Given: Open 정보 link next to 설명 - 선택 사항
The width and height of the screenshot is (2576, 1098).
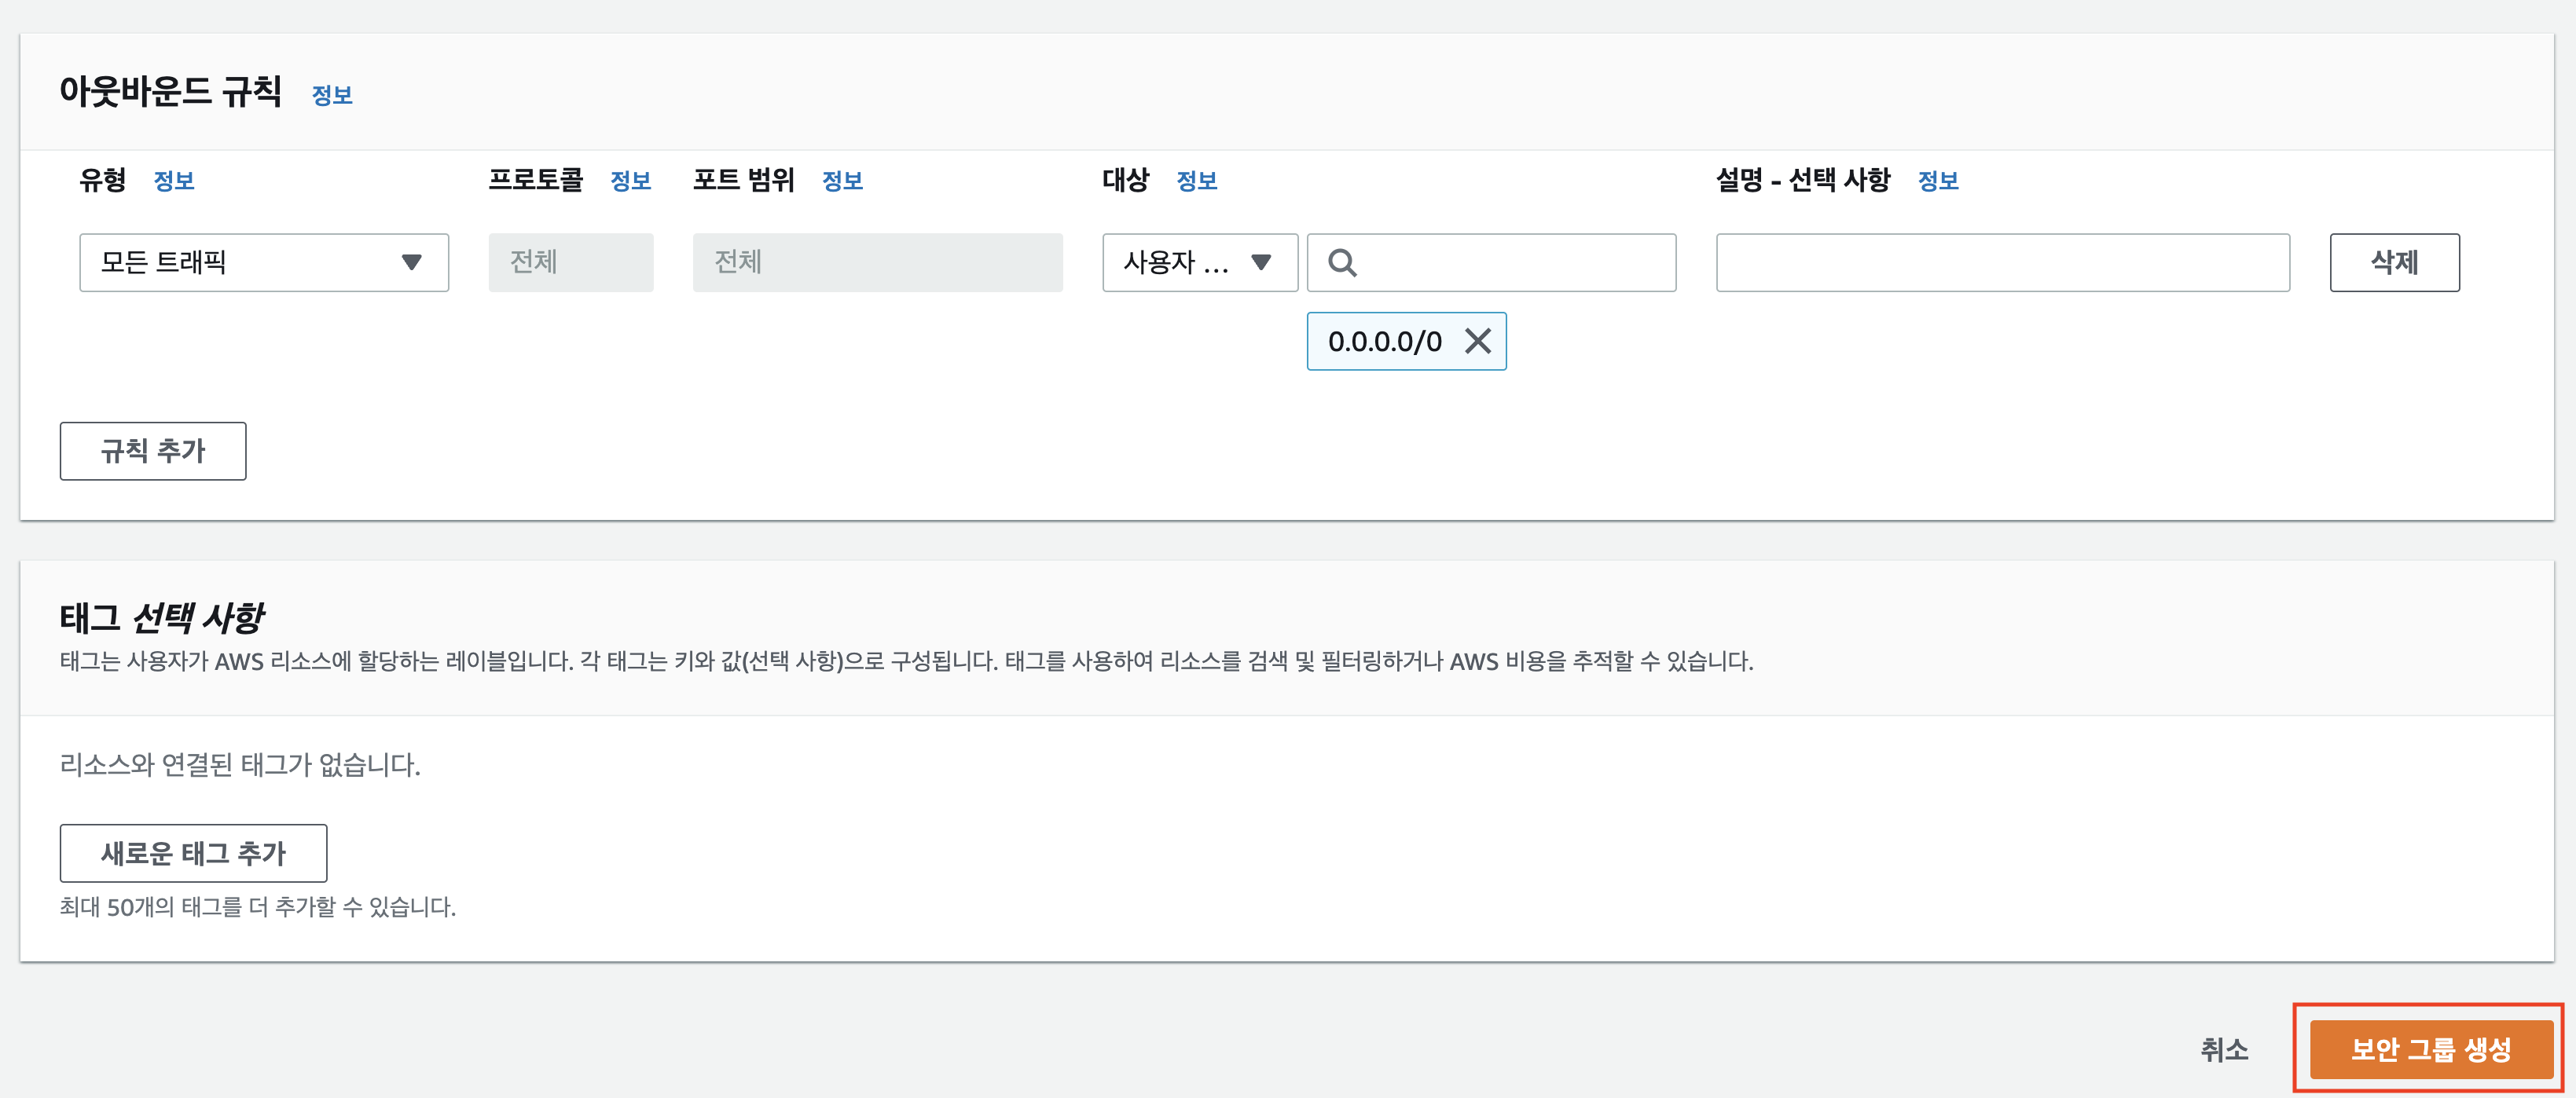Looking at the screenshot, I should [x=1938, y=181].
